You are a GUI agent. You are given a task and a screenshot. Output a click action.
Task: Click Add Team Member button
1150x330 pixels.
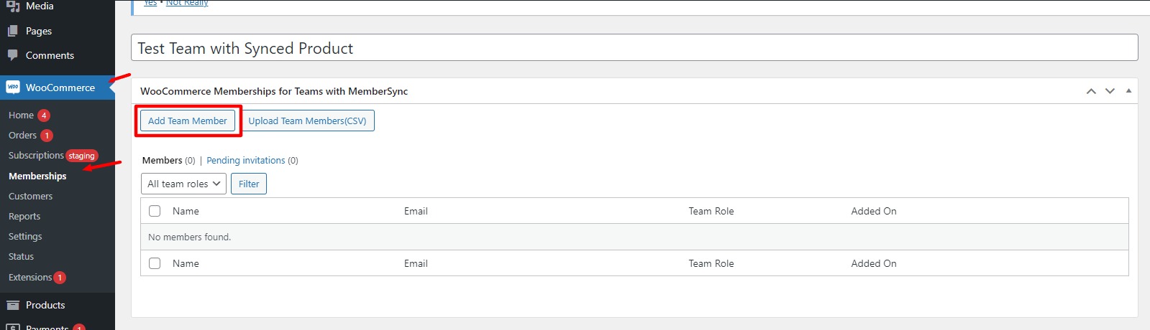188,121
